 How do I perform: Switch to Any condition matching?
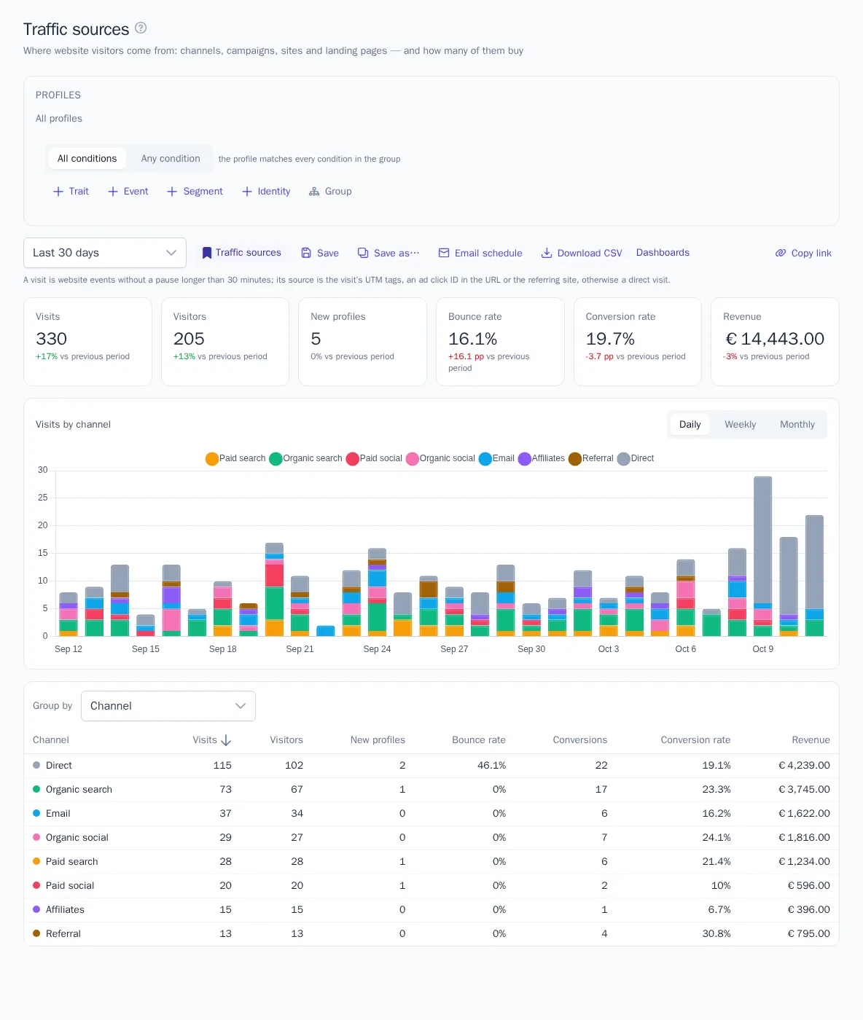coord(171,159)
